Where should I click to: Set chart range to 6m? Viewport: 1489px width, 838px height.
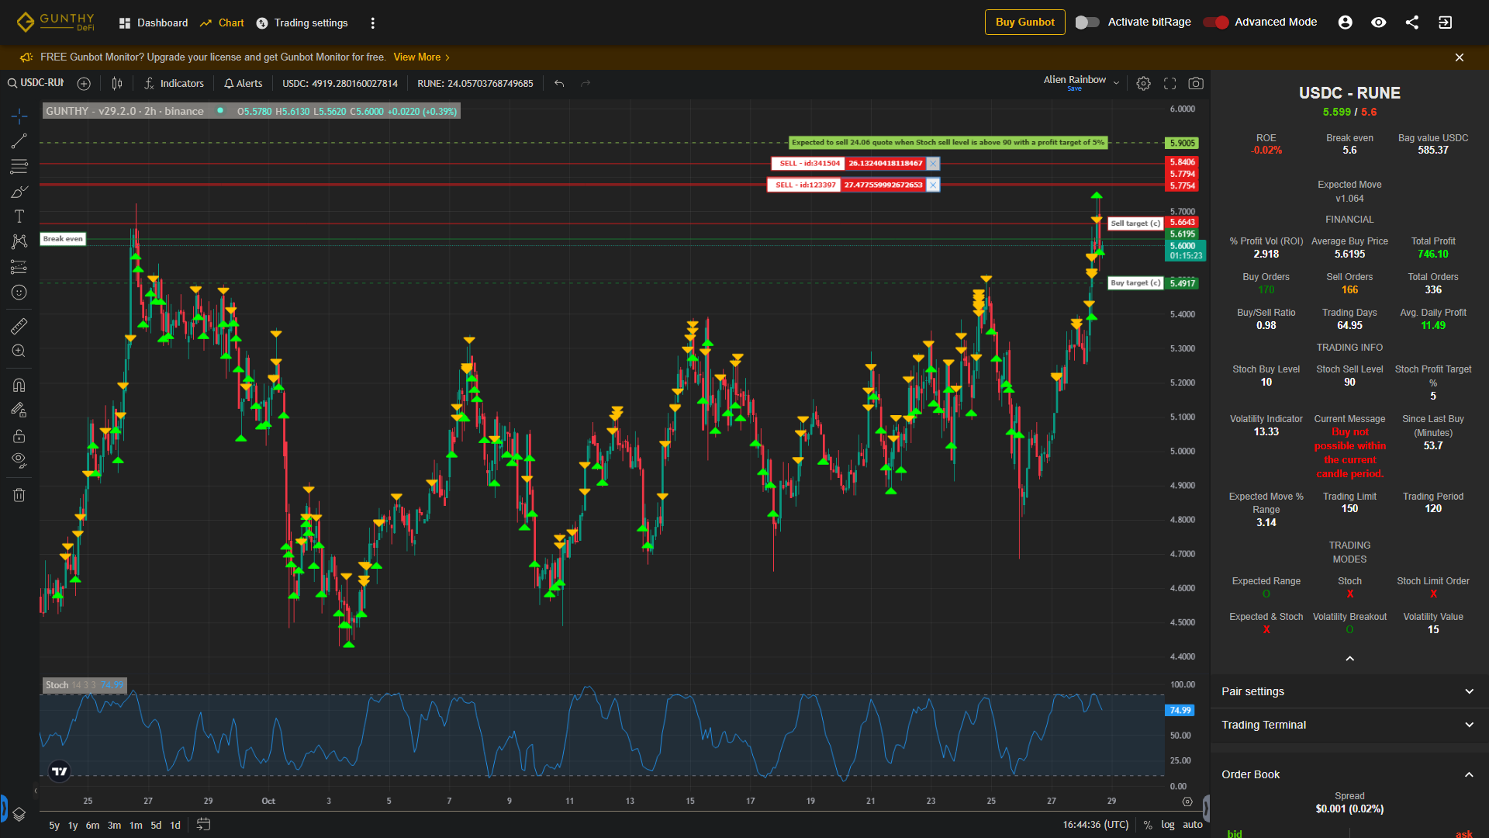tap(92, 826)
